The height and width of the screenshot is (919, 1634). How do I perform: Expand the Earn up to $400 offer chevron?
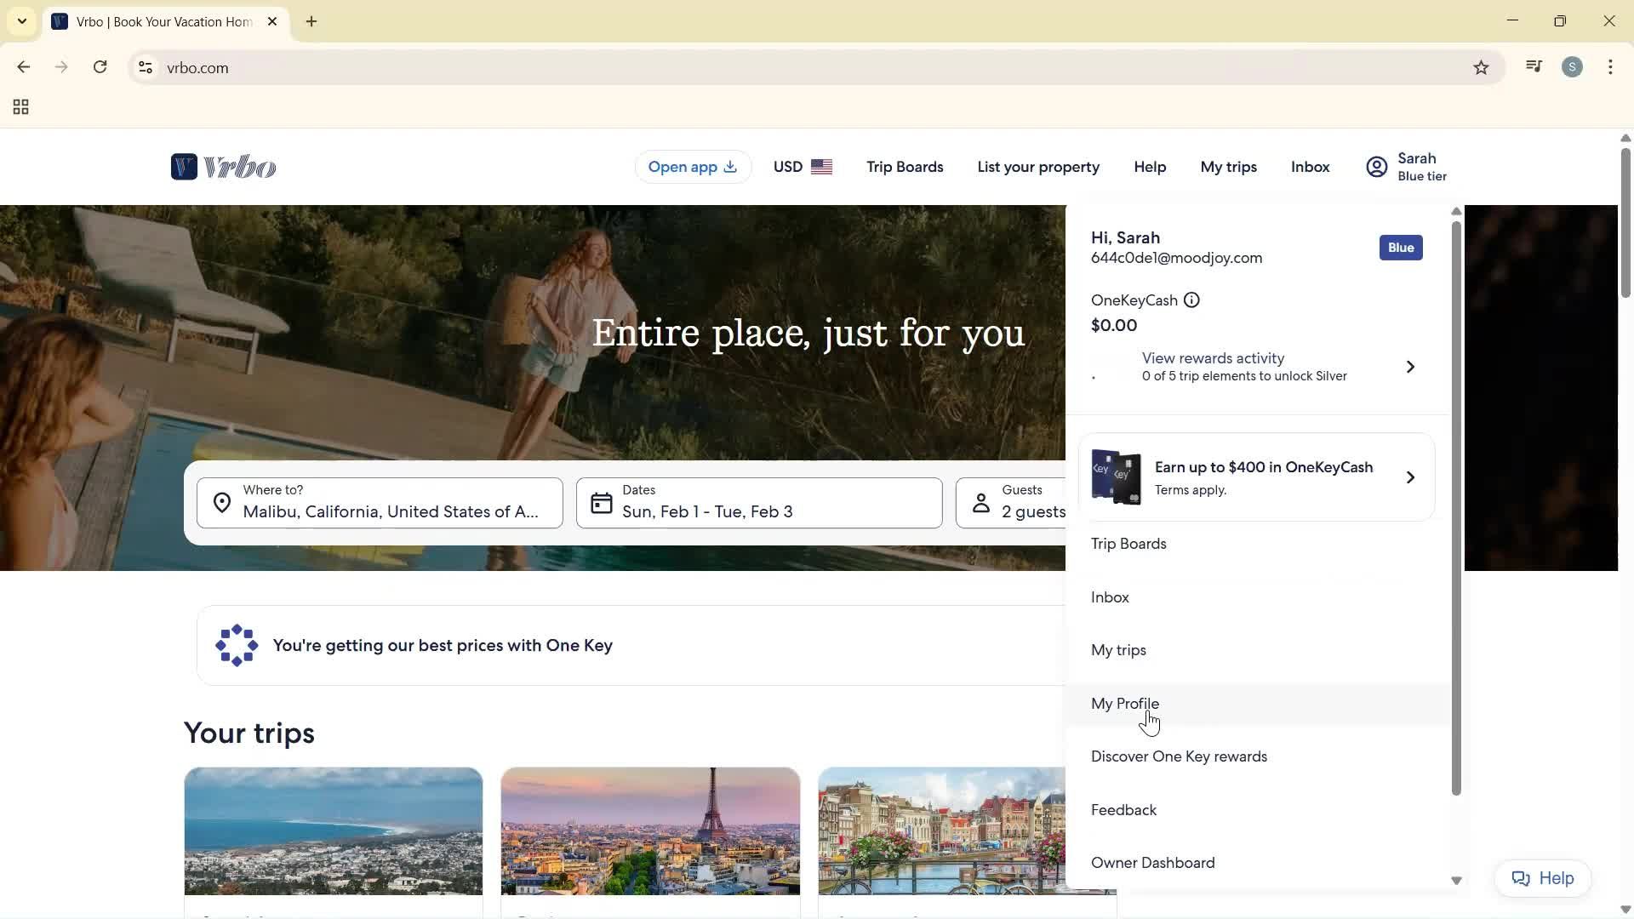point(1410,477)
